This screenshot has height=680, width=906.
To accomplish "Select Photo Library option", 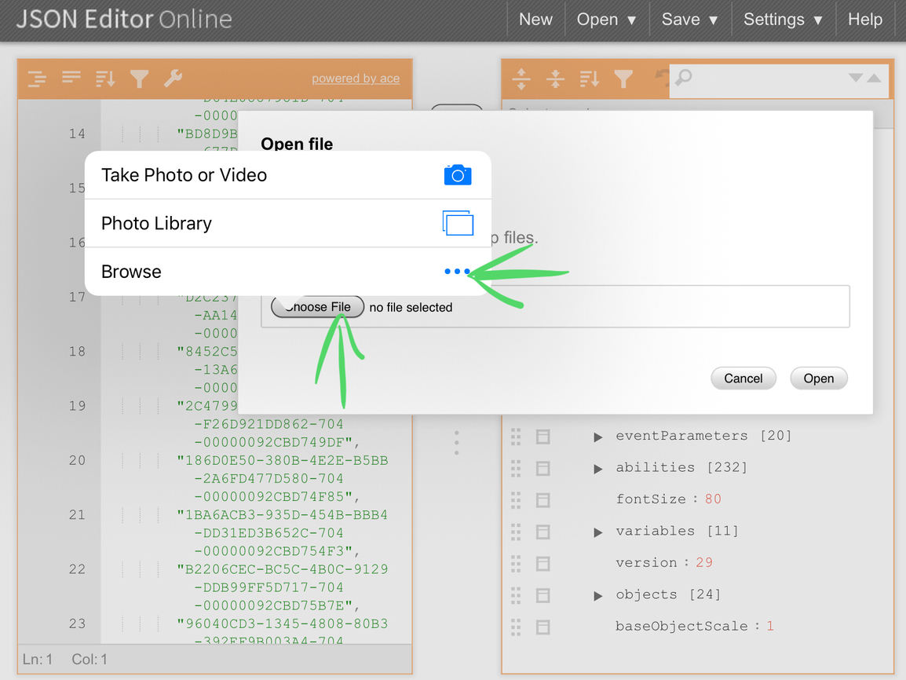I will point(288,224).
